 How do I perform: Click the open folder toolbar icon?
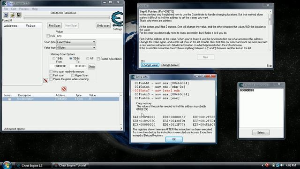tap(13, 15)
